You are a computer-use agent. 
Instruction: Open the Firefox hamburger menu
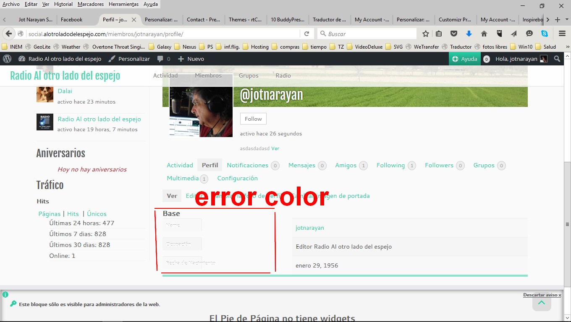(562, 34)
